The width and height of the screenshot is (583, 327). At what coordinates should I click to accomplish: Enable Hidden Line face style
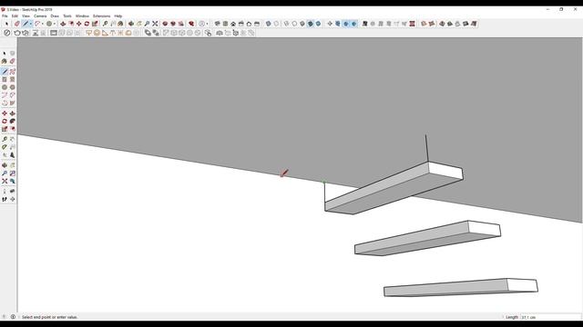(x=294, y=24)
